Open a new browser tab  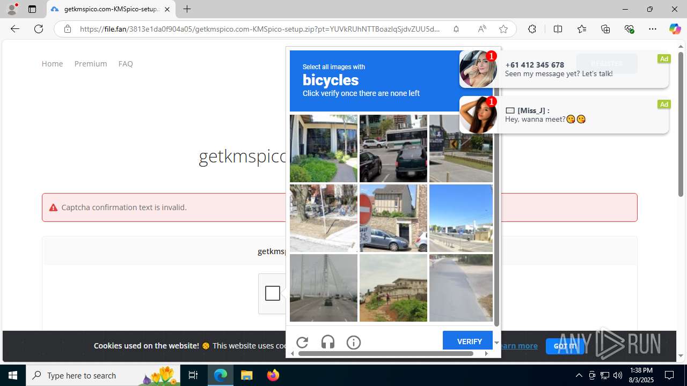(x=187, y=9)
